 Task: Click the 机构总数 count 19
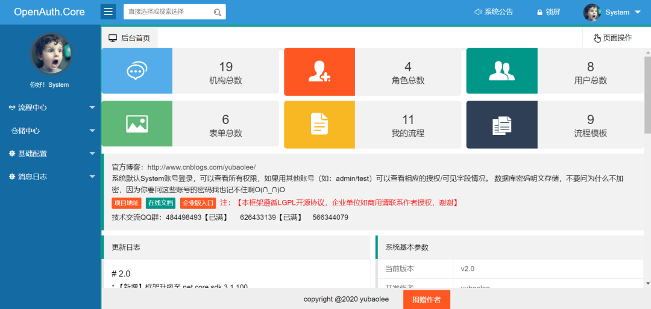[x=225, y=67]
